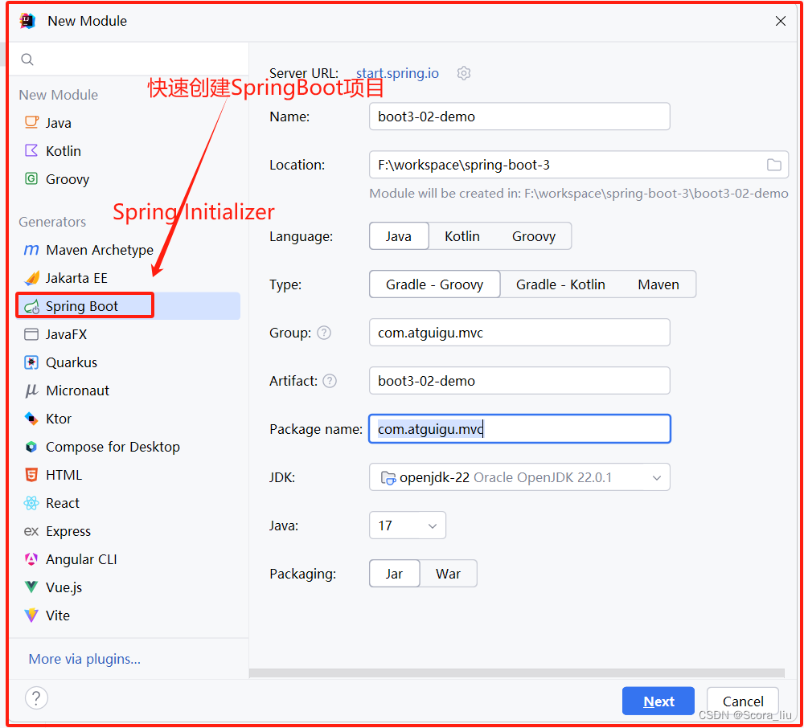Browse for location with folder icon
The width and height of the screenshot is (804, 728).
[x=773, y=165]
